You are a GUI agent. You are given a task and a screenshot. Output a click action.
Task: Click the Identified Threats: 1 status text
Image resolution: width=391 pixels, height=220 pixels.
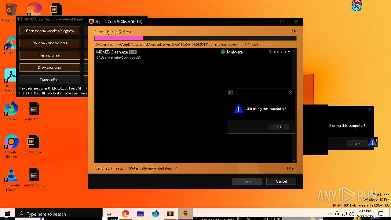pos(110,168)
